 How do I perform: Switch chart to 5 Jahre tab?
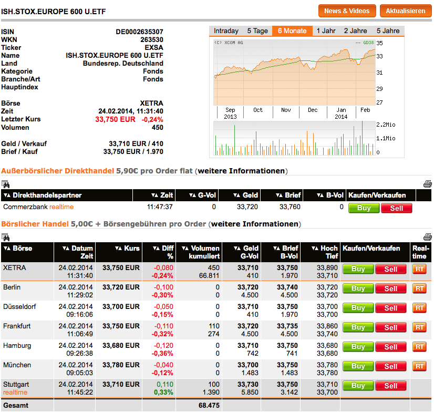(x=388, y=30)
